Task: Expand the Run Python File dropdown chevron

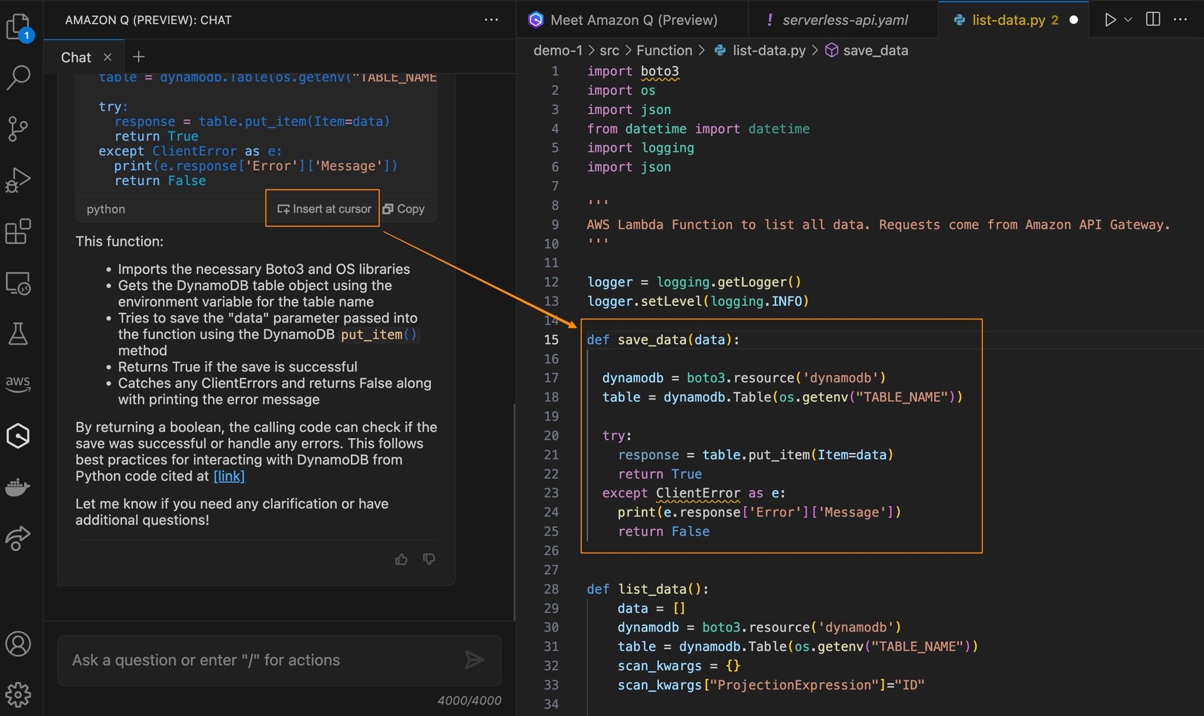Action: coord(1127,19)
